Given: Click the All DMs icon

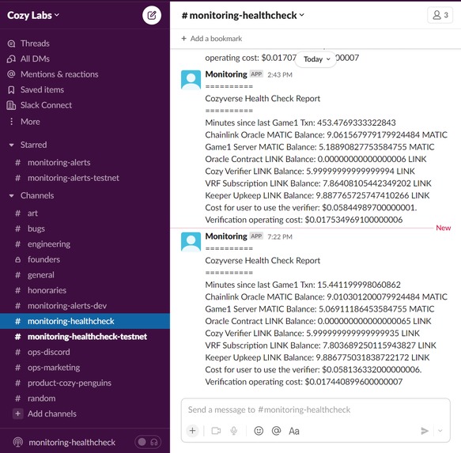Looking at the screenshot, I should tap(11, 59).
